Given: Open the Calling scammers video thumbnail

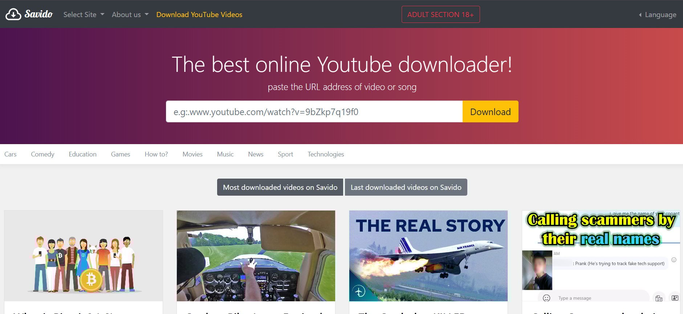Looking at the screenshot, I should pyautogui.click(x=601, y=256).
